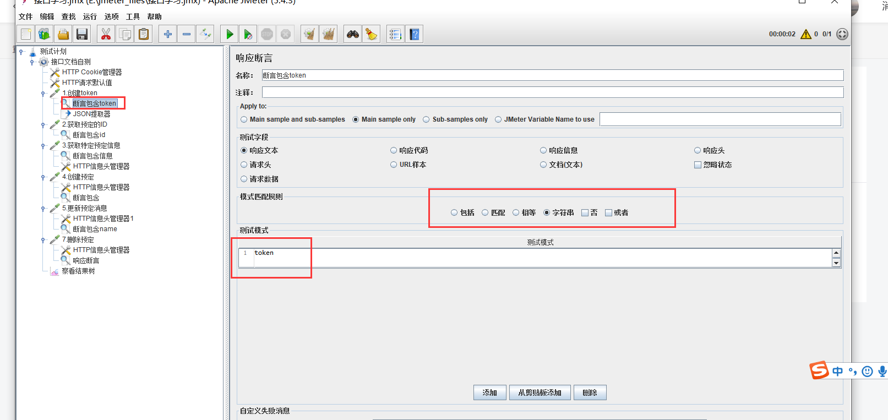Open the 查找 menu
This screenshot has height=420, width=888.
[68, 17]
